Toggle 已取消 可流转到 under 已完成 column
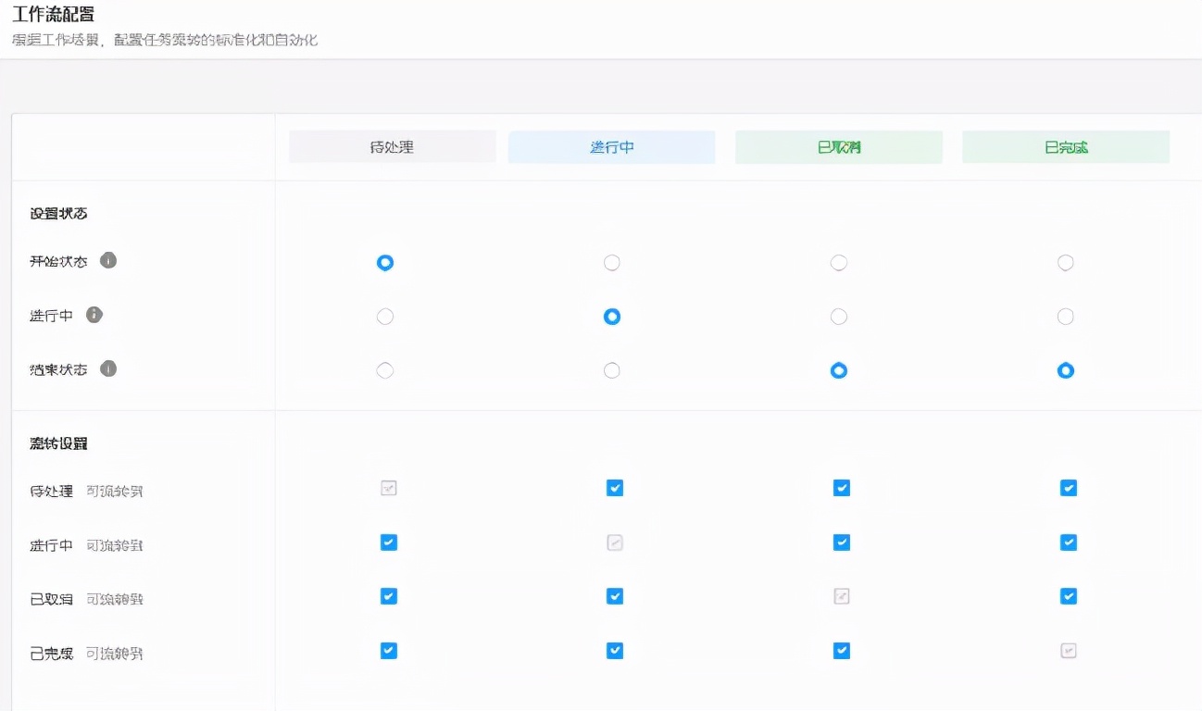The image size is (1202, 711). (x=1068, y=596)
